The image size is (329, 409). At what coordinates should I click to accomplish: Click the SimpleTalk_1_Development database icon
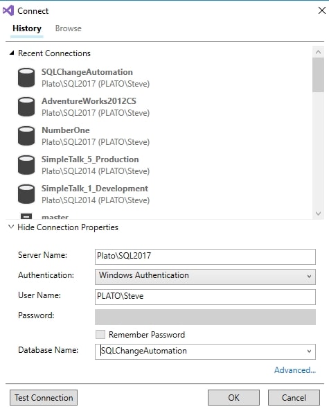pyautogui.click(x=26, y=194)
